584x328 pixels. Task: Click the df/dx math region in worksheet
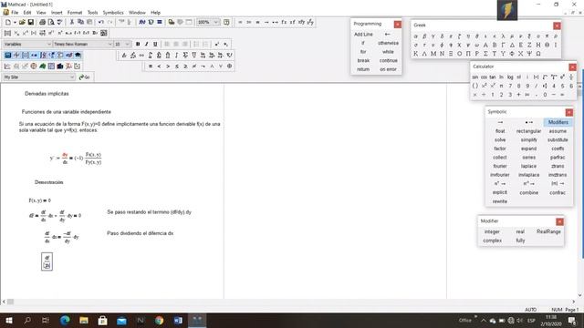click(47, 261)
